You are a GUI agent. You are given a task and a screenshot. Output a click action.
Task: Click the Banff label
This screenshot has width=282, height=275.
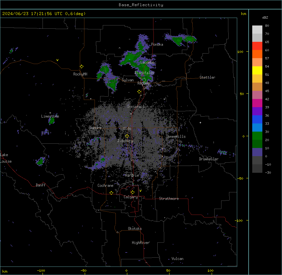point(41,185)
